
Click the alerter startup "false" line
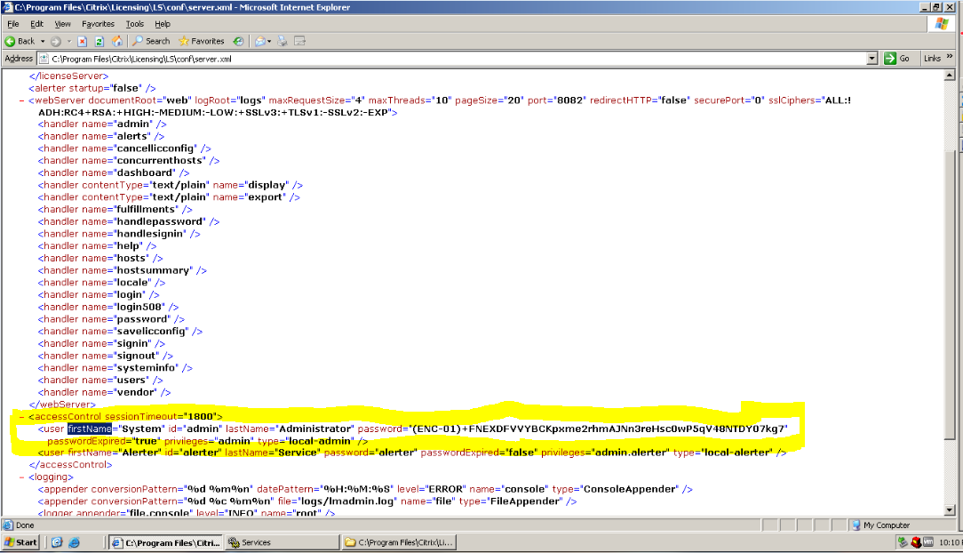pos(92,89)
